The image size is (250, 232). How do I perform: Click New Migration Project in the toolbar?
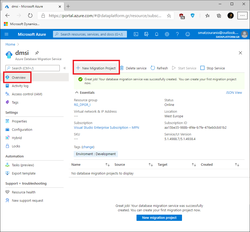click(x=96, y=68)
